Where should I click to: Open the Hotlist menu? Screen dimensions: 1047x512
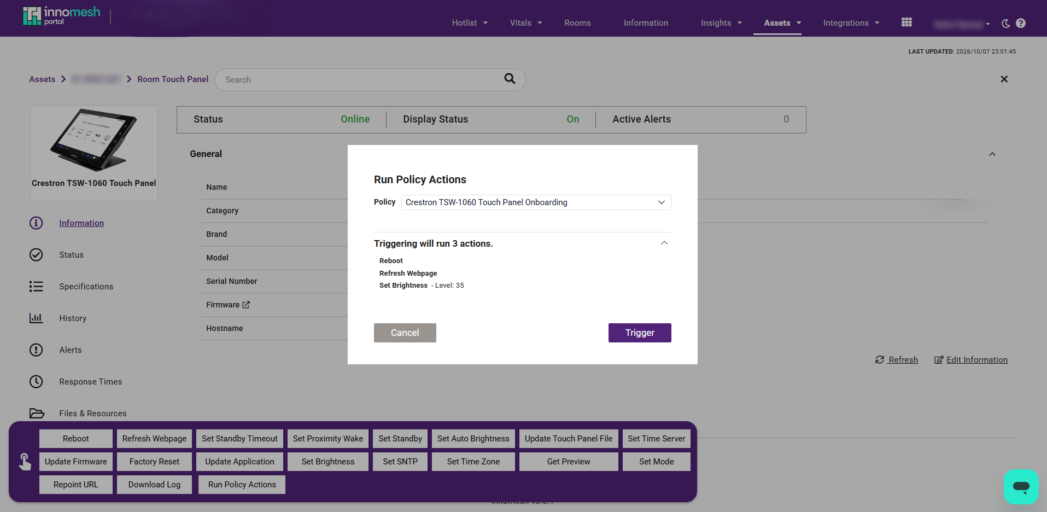470,23
